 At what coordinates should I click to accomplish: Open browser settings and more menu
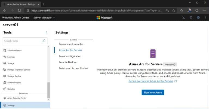coord(204,10)
